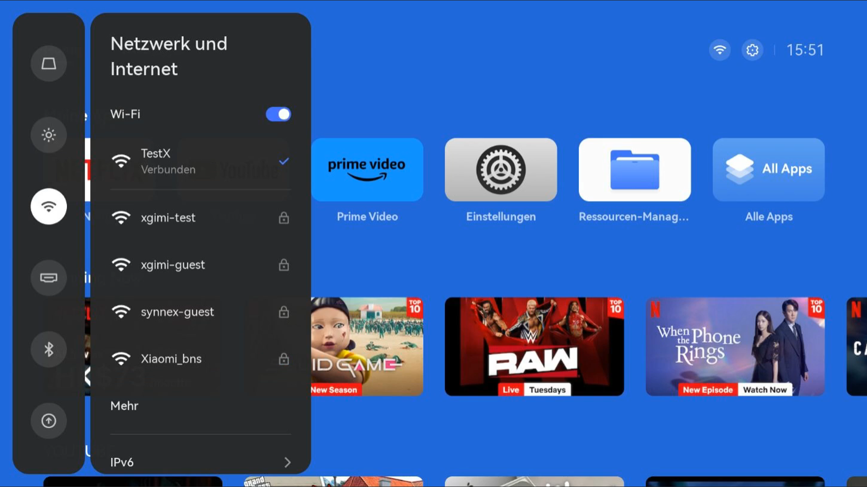This screenshot has height=487, width=867.
Task: Select the synnex-guest network
Action: [200, 312]
